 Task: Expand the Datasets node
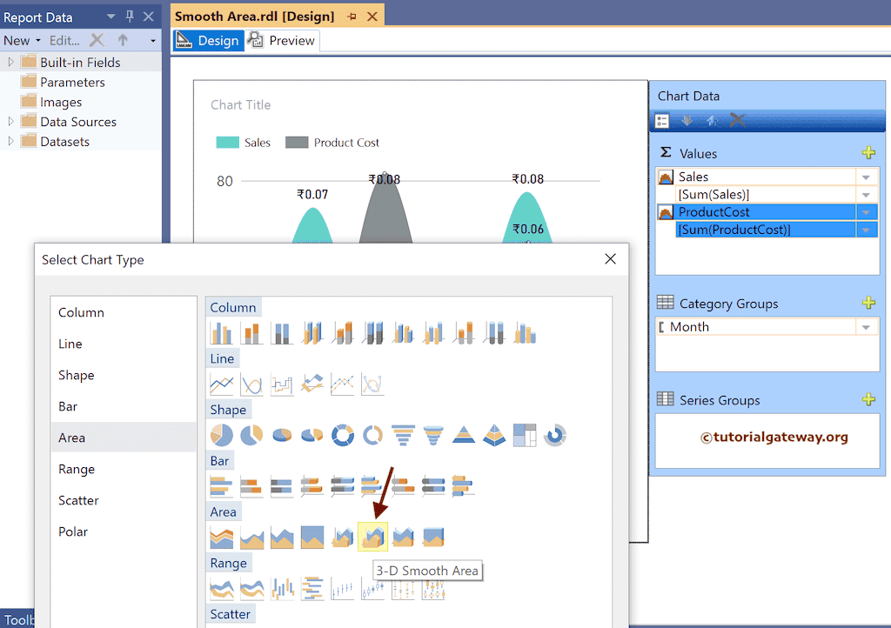tap(10, 141)
